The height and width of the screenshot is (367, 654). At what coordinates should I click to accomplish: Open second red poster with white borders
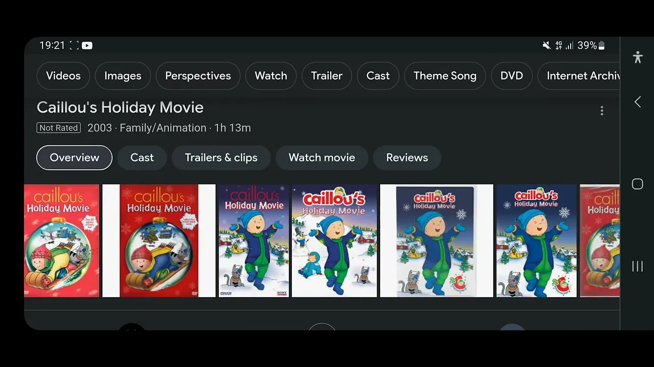click(159, 241)
